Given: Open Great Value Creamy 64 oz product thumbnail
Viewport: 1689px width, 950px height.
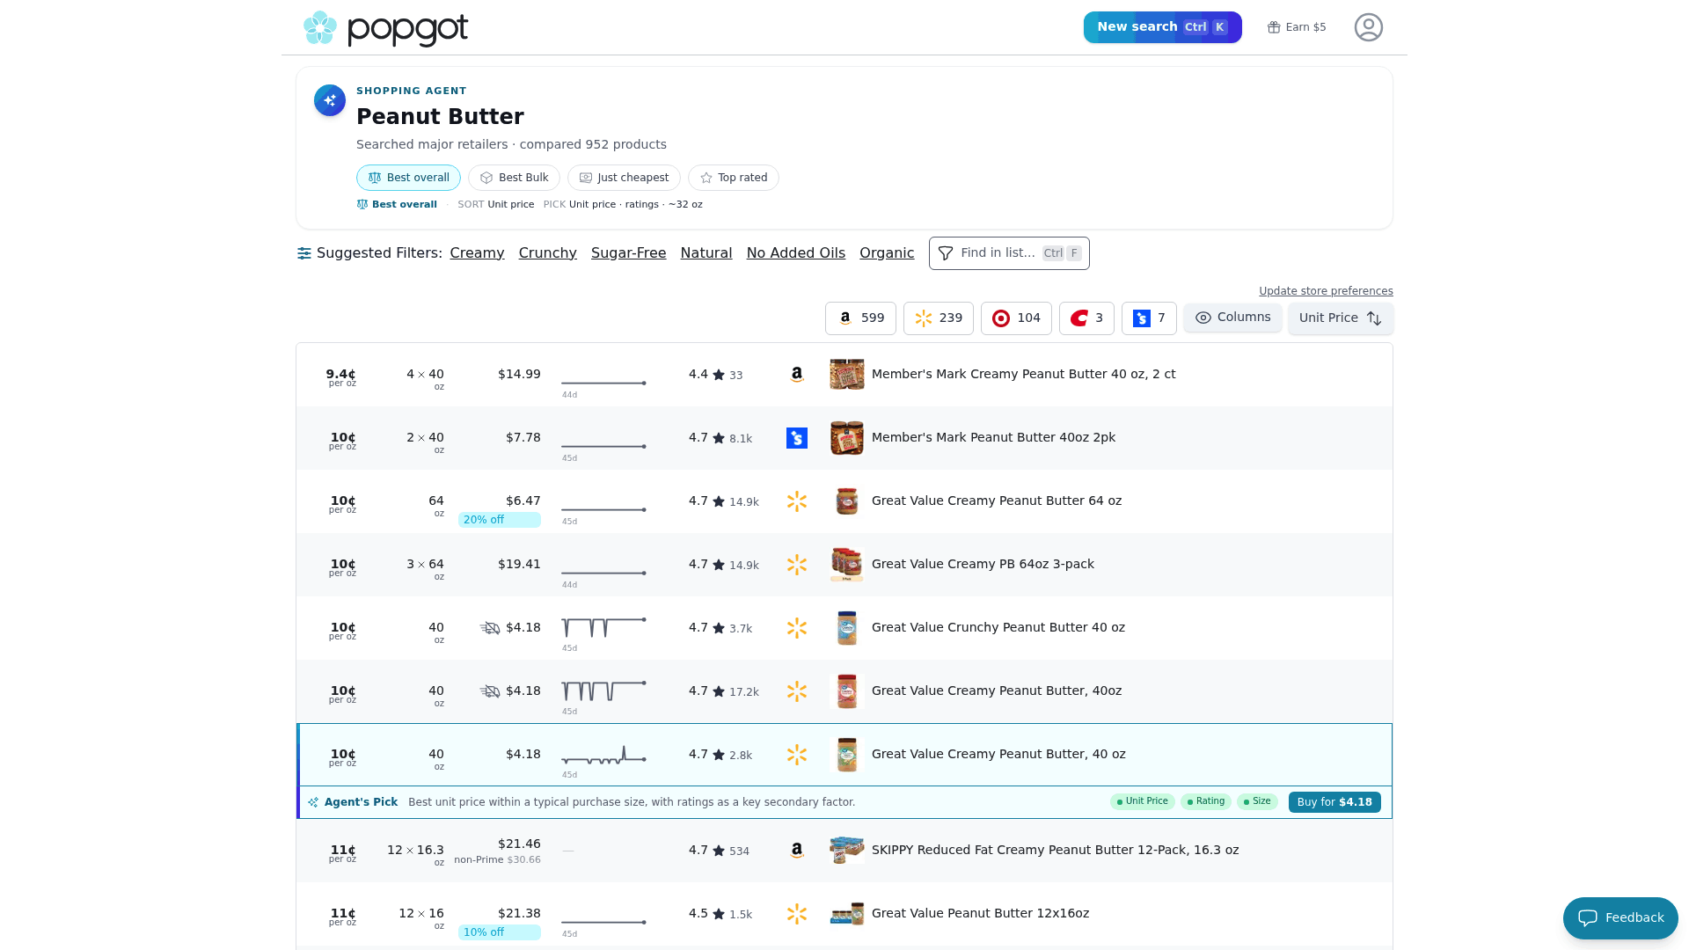Looking at the screenshot, I should point(847,501).
